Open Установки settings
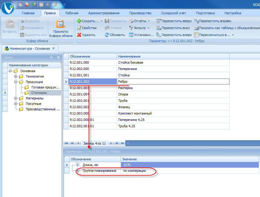The height and width of the screenshot is (197, 260). coord(142,35)
